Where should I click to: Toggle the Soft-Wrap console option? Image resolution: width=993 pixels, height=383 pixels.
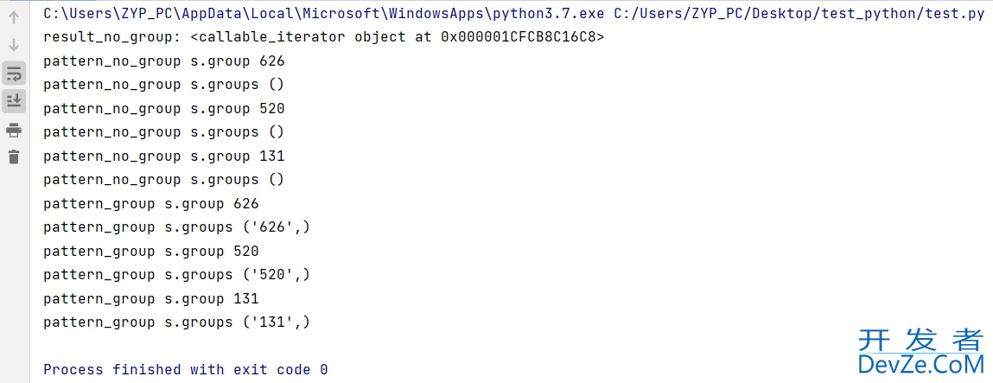pos(14,73)
